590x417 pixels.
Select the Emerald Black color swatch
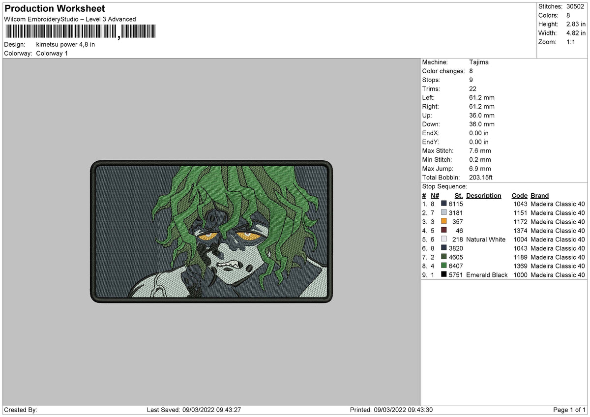[444, 274]
